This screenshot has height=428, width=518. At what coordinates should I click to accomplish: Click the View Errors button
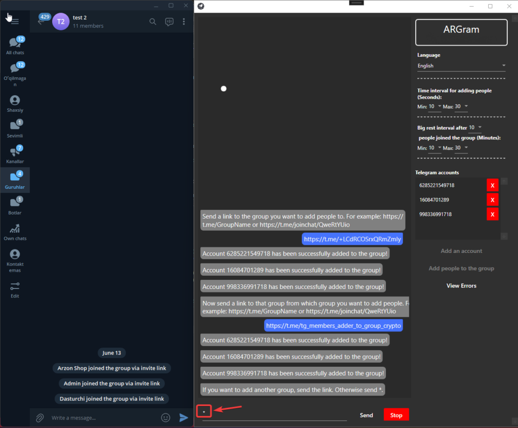click(461, 286)
